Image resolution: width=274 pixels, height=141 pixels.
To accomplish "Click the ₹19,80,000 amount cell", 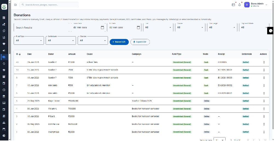I will pyautogui.click(x=73, y=101).
